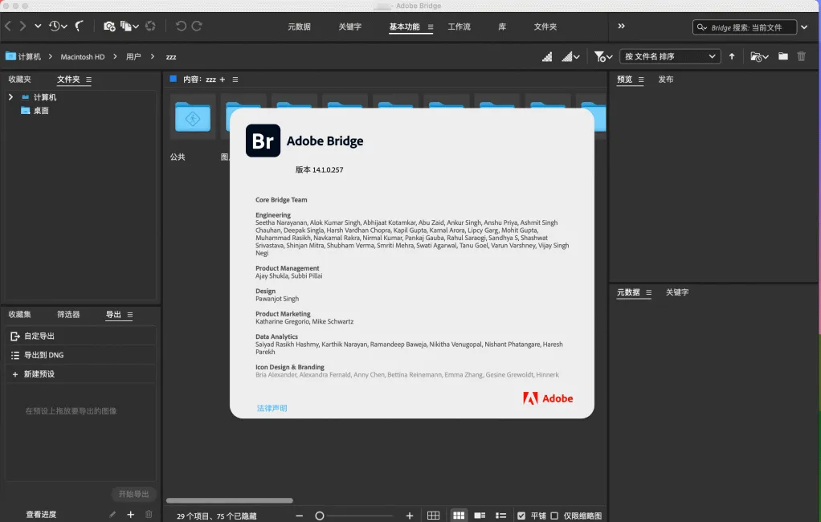Open the 按文件名排序 sort dropdown
Screen dimensions: 821x522
coord(670,56)
